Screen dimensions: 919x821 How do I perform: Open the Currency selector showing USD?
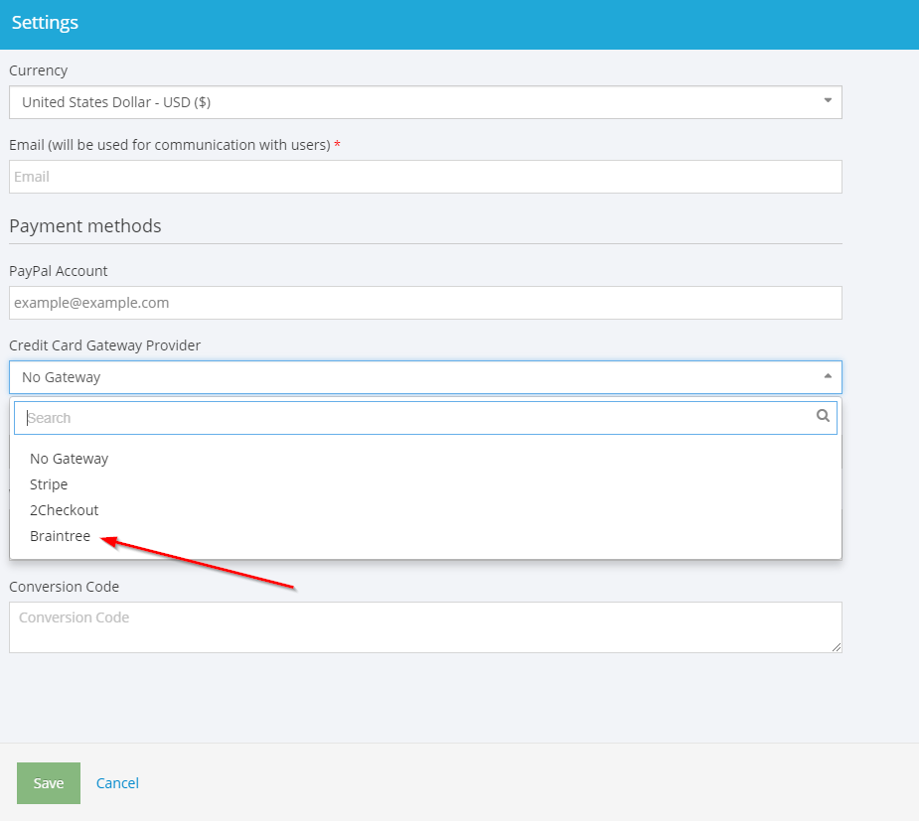(425, 102)
